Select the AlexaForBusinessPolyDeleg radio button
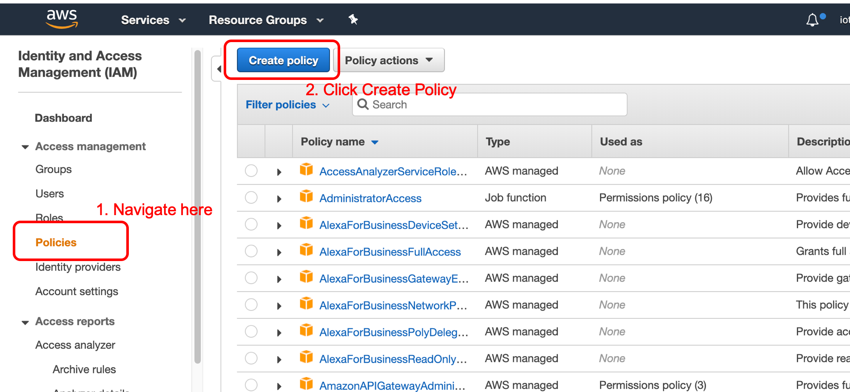 click(251, 332)
